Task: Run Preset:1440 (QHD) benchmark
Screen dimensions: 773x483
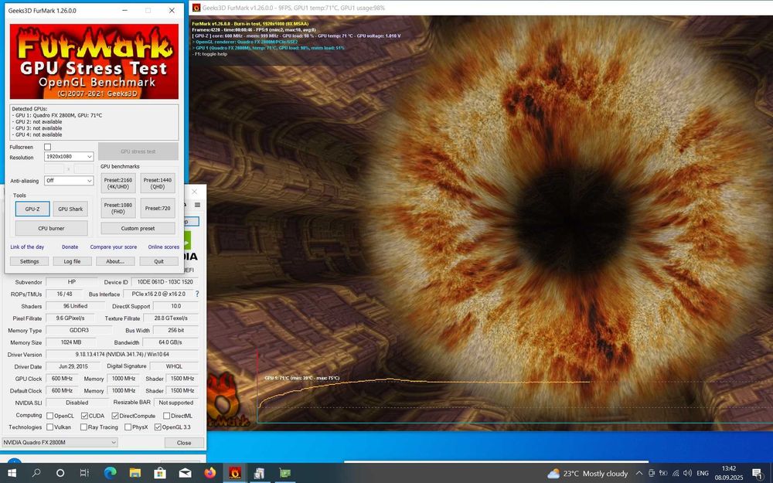Action: [158, 183]
